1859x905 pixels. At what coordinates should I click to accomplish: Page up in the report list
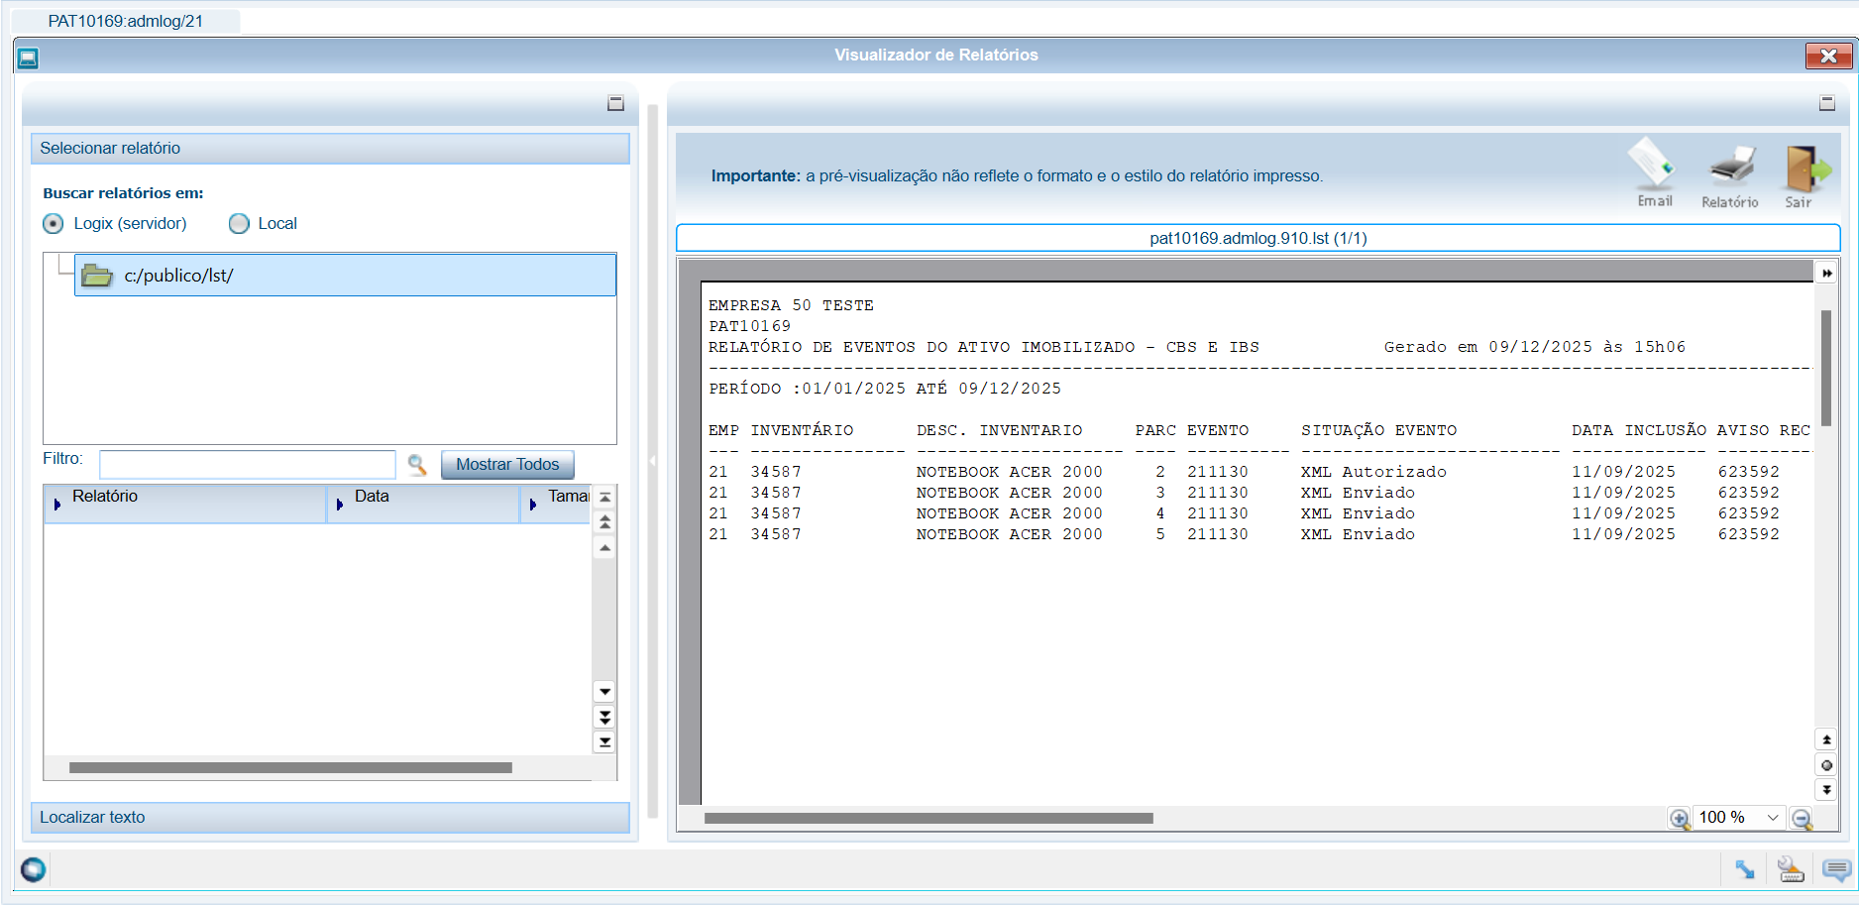point(604,521)
